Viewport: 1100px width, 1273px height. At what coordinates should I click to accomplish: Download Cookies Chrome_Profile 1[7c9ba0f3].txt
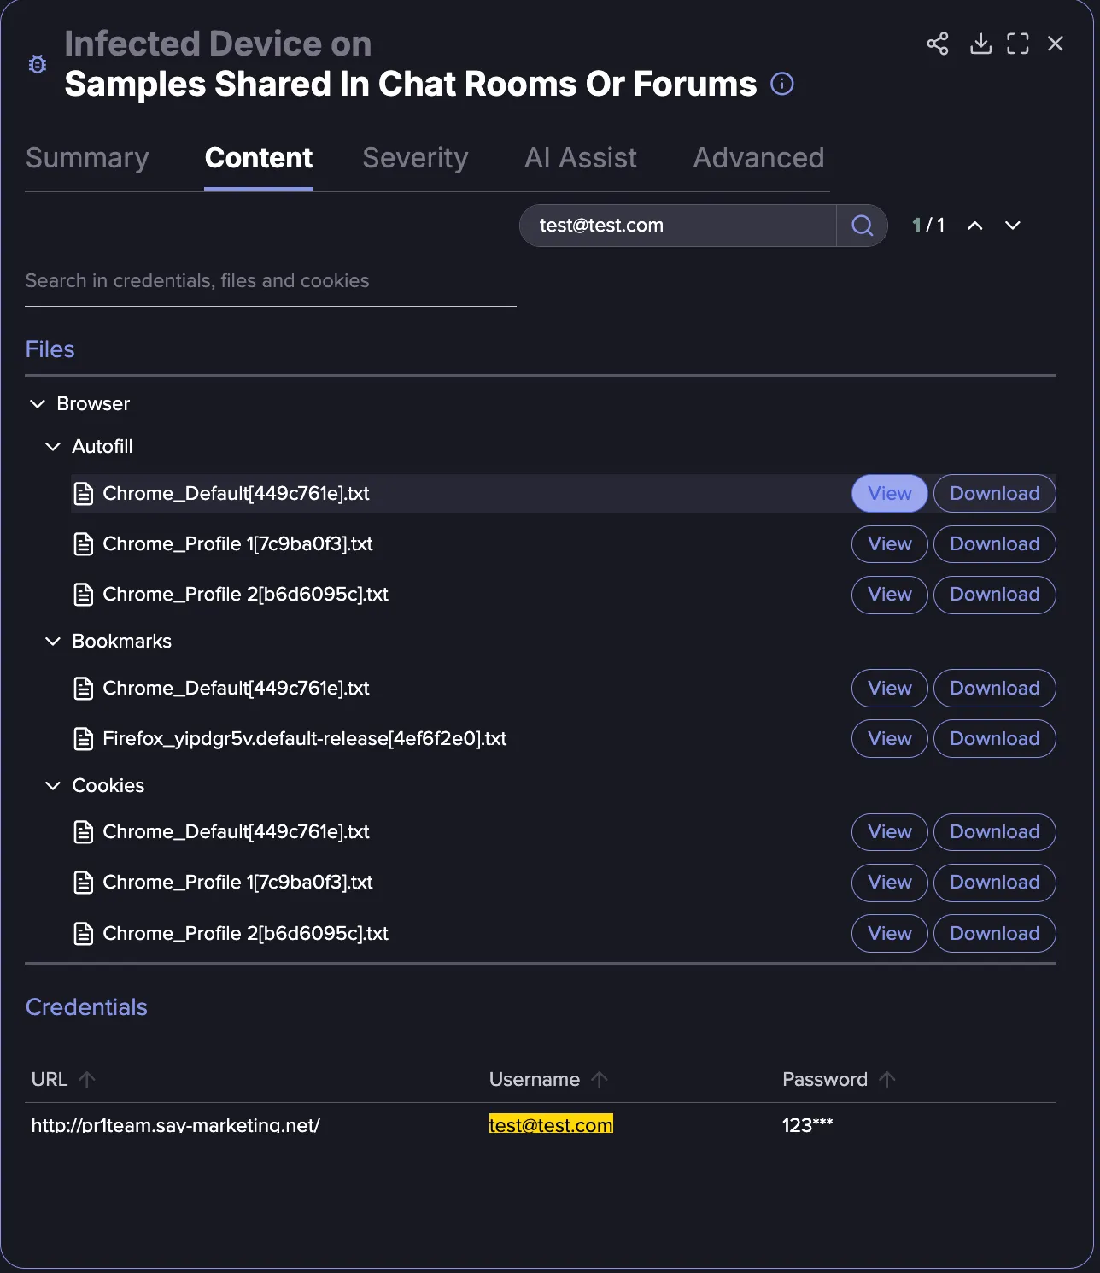pos(995,883)
